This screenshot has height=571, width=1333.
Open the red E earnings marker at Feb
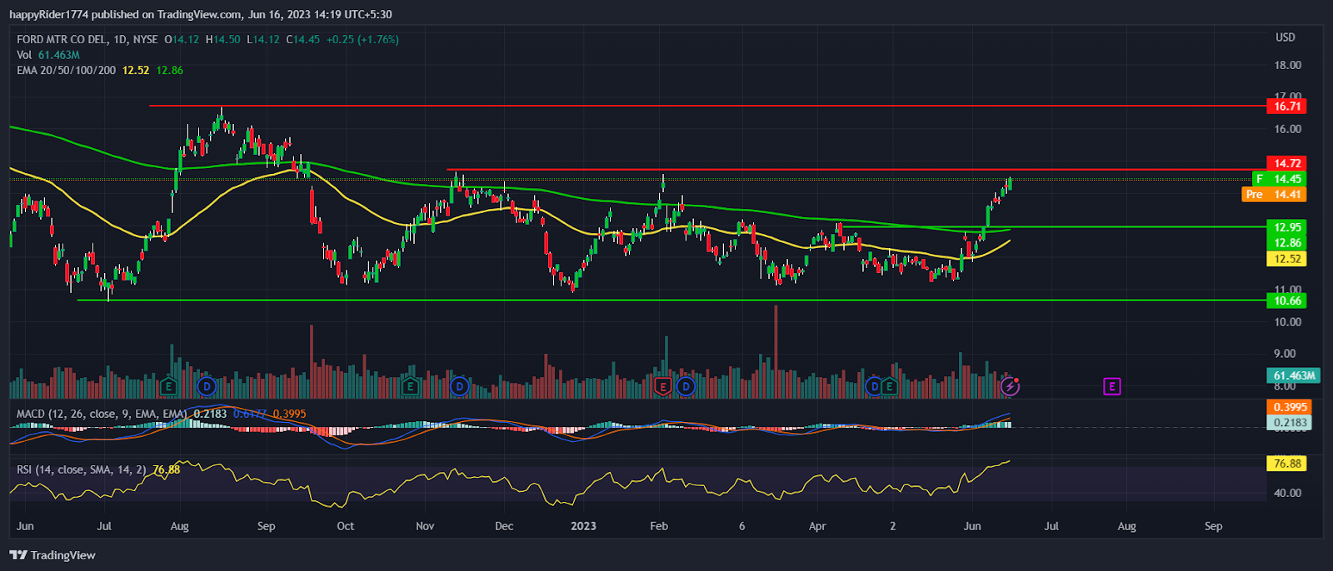(663, 386)
